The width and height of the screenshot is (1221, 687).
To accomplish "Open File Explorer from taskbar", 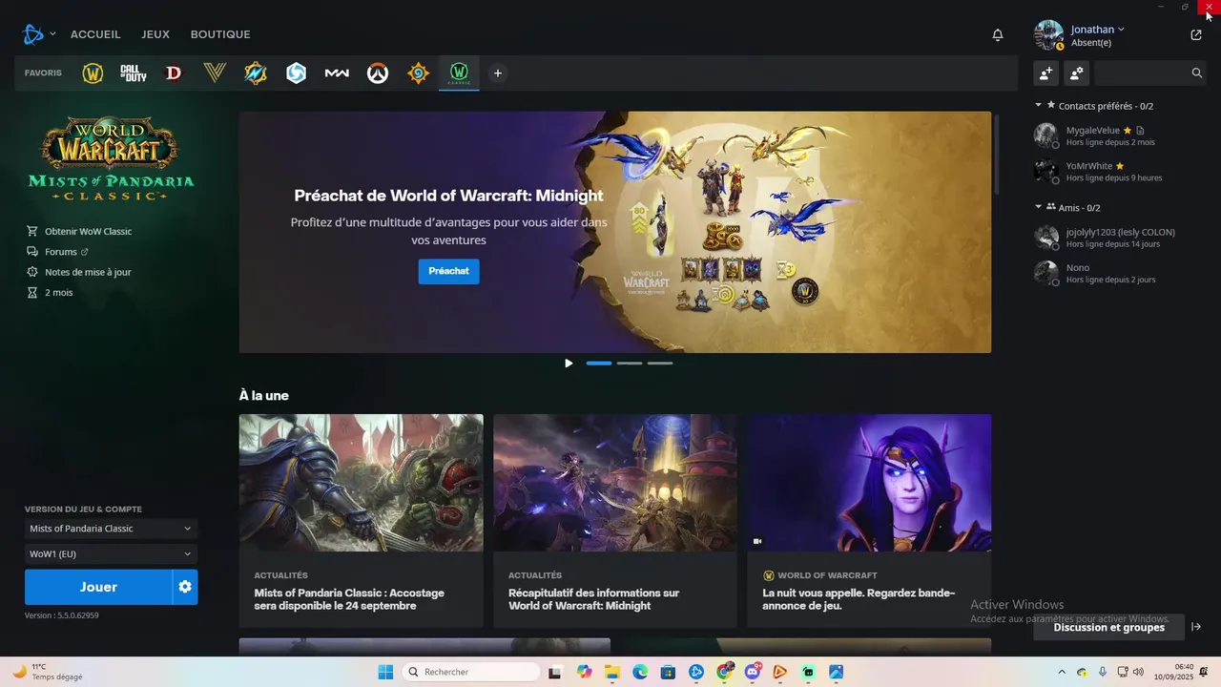I will click(x=611, y=672).
